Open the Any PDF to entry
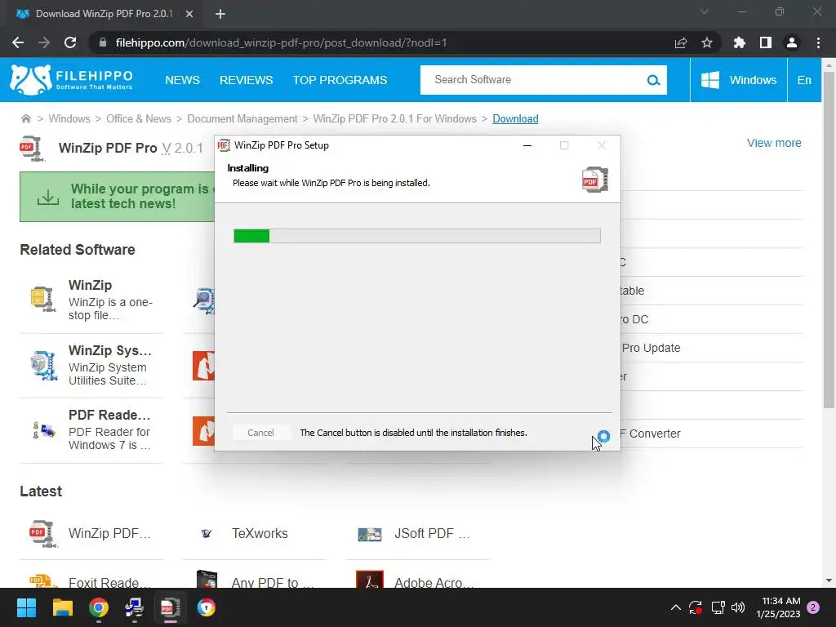Viewport: 836px width, 627px height. [273, 583]
